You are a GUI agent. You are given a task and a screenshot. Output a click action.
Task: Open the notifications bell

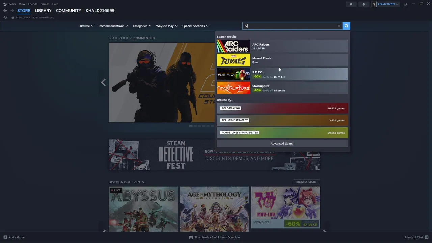coord(364,4)
